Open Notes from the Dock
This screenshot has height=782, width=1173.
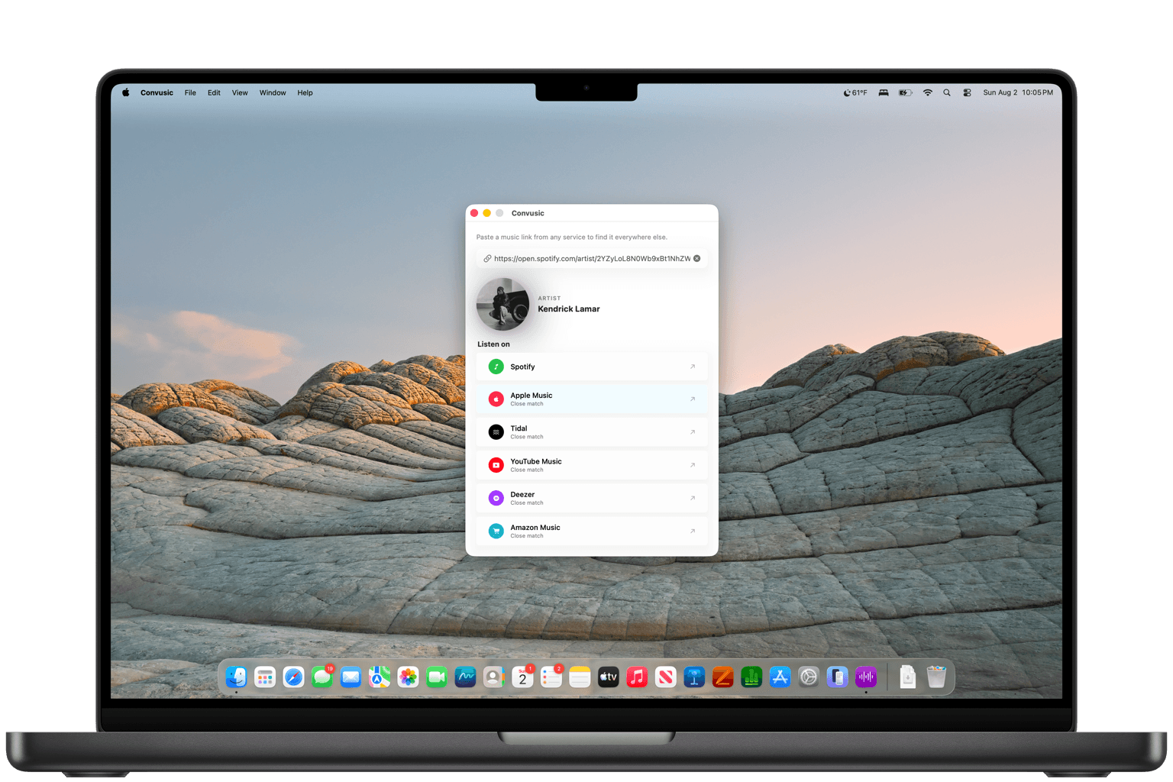pos(580,677)
